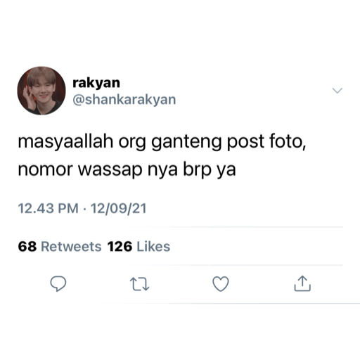Click the 12/09/21 date
The height and width of the screenshot is (360, 360).
pos(119,208)
